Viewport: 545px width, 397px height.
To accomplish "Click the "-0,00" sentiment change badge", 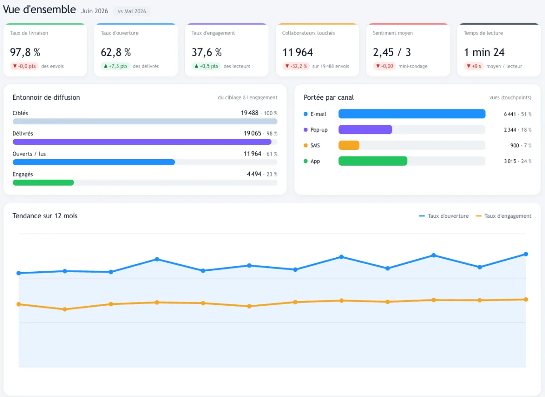I will (x=384, y=66).
